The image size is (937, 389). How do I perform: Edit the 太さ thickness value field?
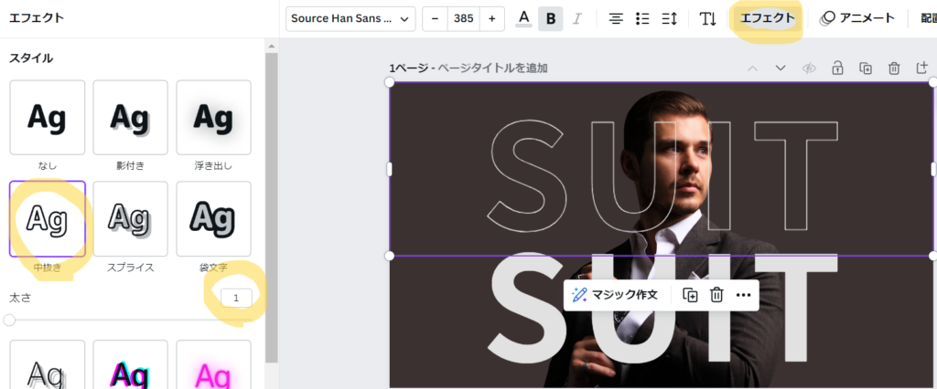click(236, 298)
